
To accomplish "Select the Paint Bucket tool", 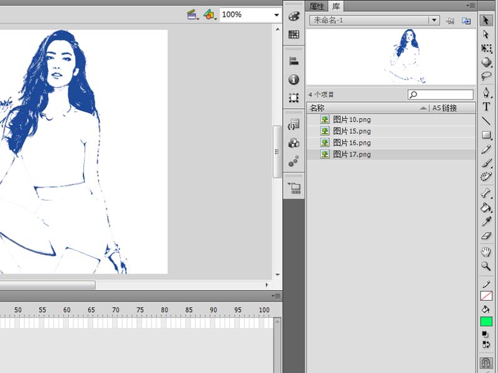I will click(x=486, y=208).
